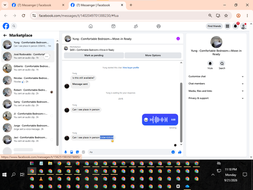Image resolution: width=253 pixels, height=190 pixels.
Task: Open the Yung conversation in the list
Action: tap(28, 45)
